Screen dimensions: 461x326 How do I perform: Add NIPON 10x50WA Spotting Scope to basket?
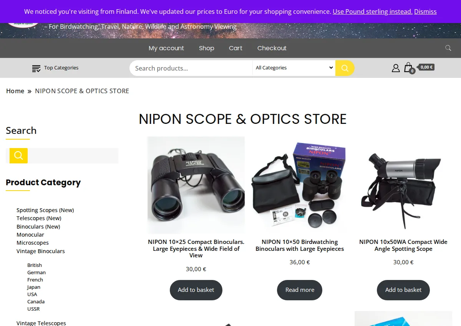click(x=403, y=290)
